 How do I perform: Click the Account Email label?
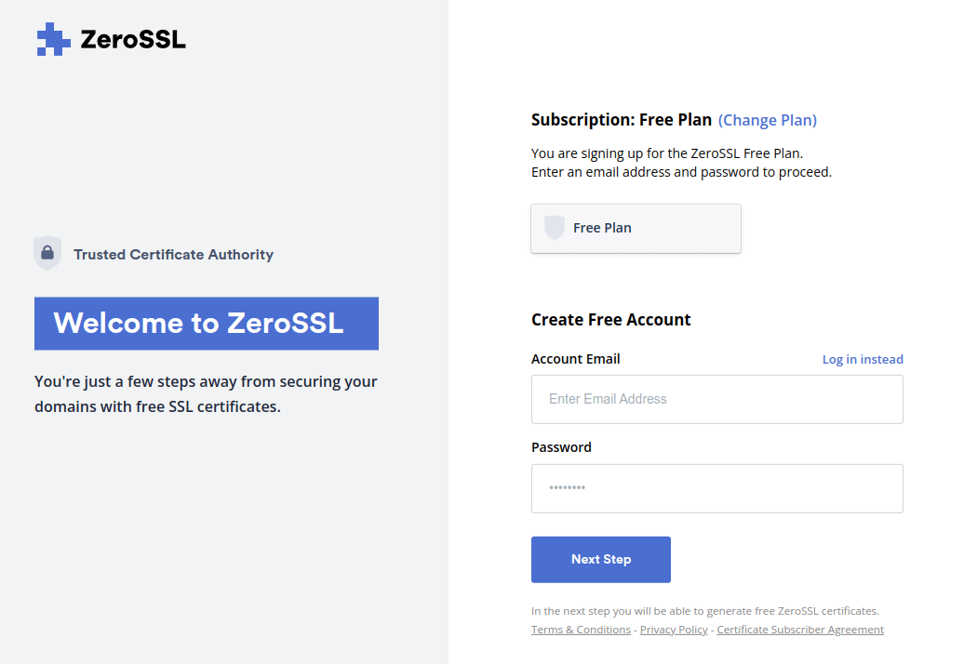575,359
